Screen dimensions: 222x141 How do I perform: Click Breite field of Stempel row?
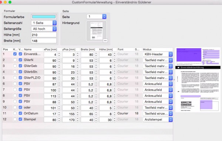click(87, 120)
